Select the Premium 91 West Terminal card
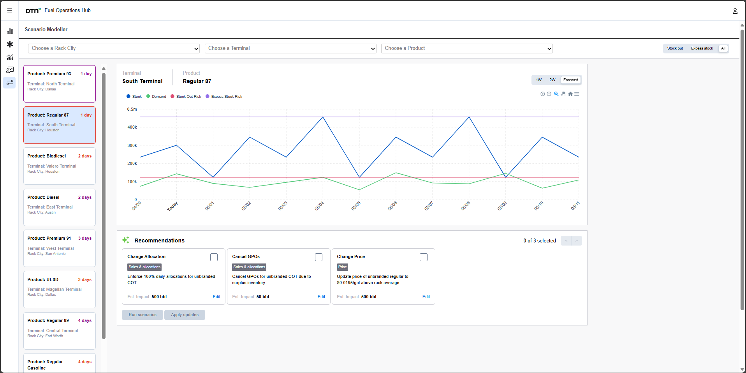This screenshot has height=373, width=746. click(60, 248)
